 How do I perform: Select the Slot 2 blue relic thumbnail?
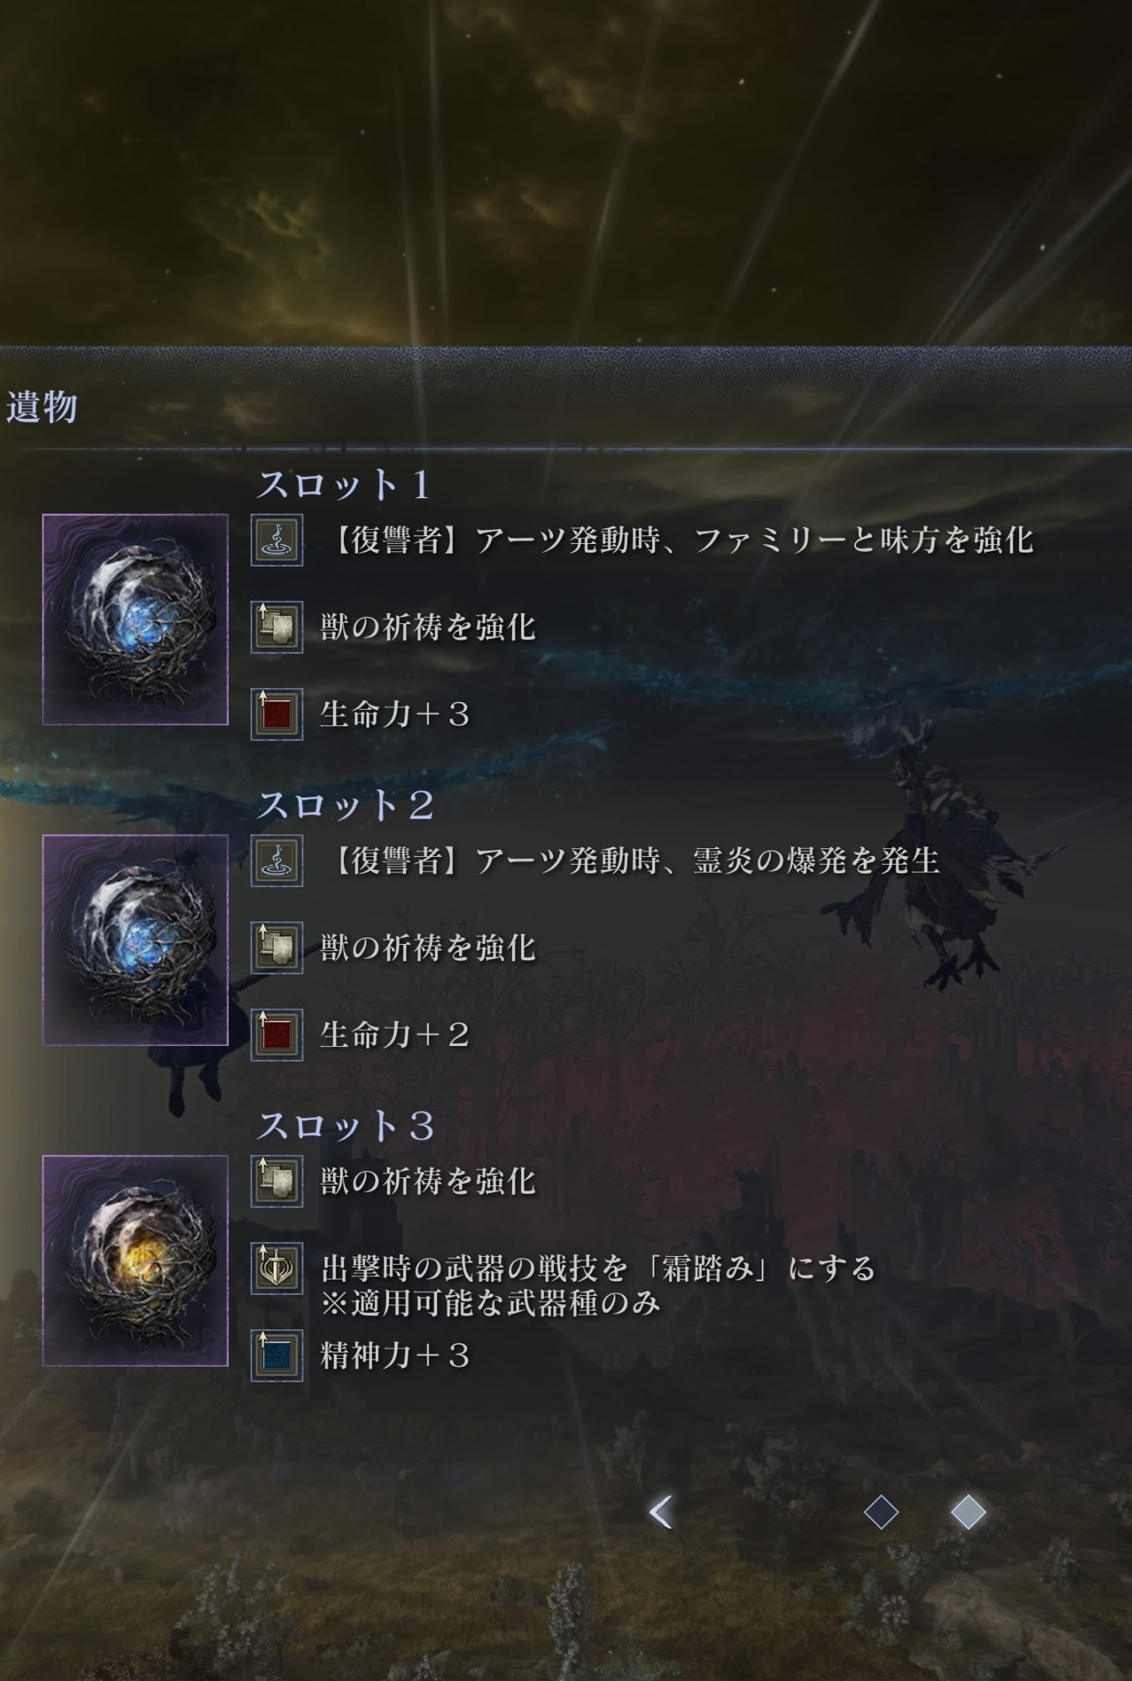135,940
